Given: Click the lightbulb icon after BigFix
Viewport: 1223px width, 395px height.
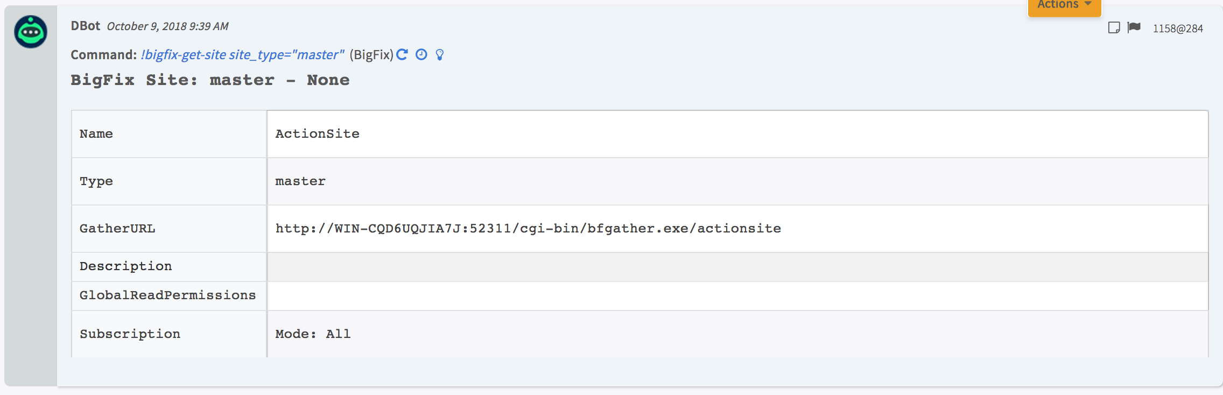Looking at the screenshot, I should [440, 55].
